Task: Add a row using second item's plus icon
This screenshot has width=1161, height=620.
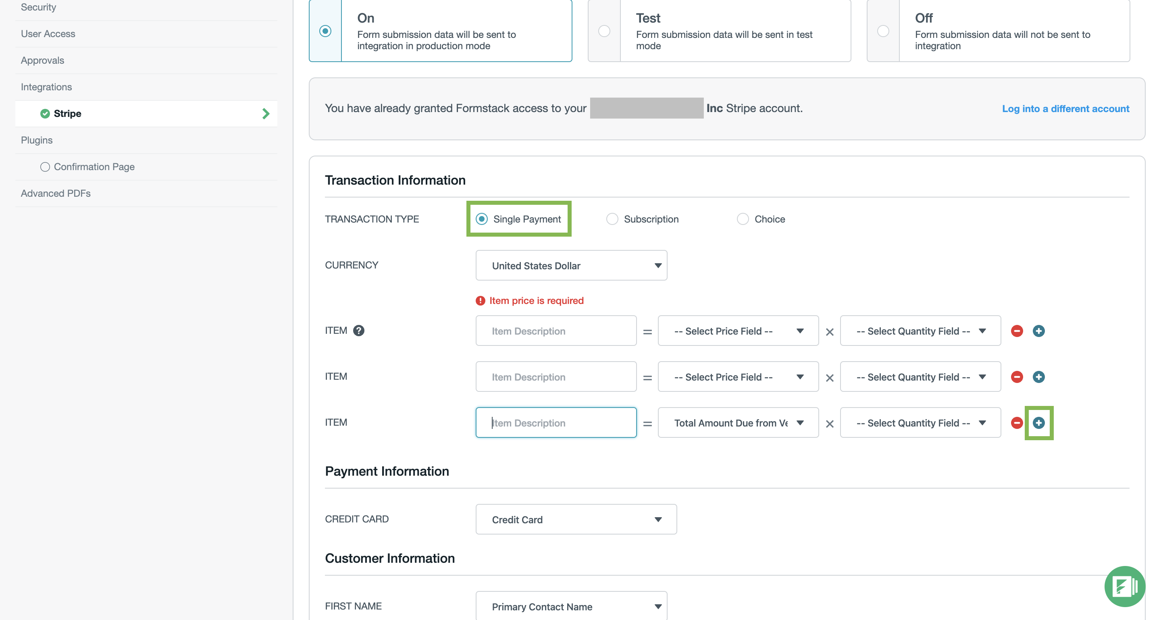Action: click(1038, 377)
